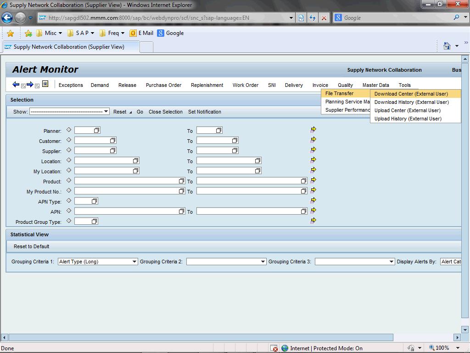470x353 pixels.
Task: Toggle the My Location selection option diamond
Action: pyautogui.click(x=69, y=170)
